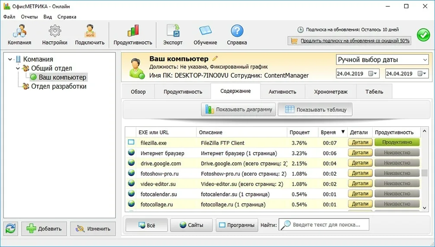
Task: Toggle Неизвестно status for drive.google.com
Action: (x=397, y=163)
